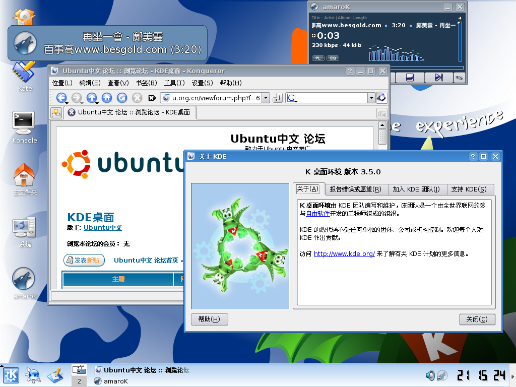This screenshot has height=387, width=516.
Task: Switch to virtual desktop 1 in the pager
Action: click(x=79, y=370)
